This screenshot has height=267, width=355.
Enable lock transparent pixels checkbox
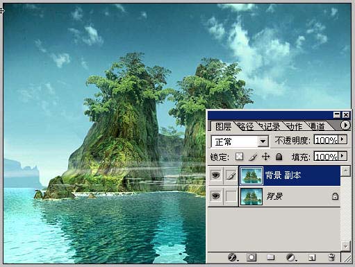(239, 157)
